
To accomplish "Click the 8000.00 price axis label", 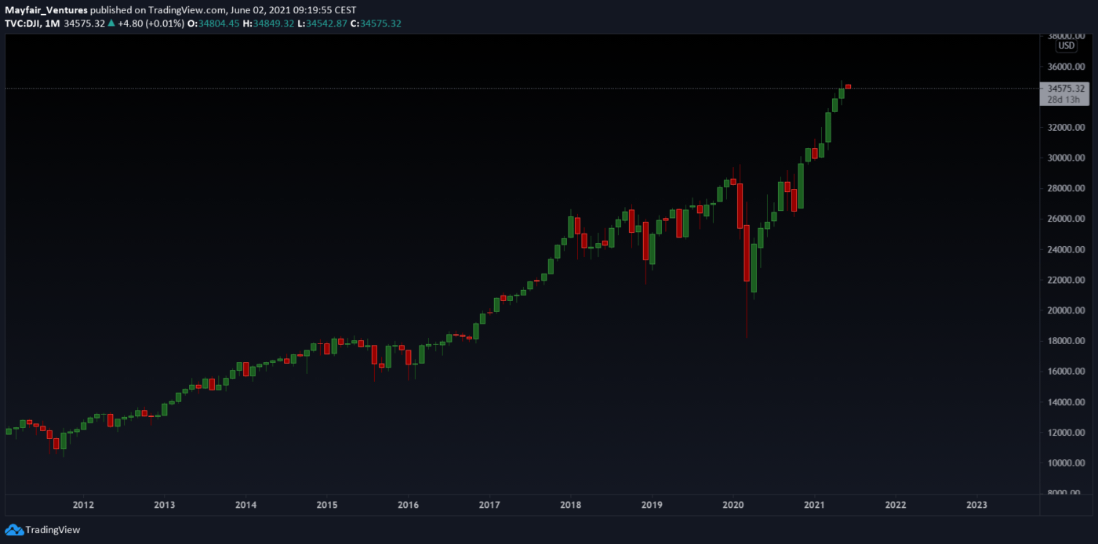I will point(1068,493).
